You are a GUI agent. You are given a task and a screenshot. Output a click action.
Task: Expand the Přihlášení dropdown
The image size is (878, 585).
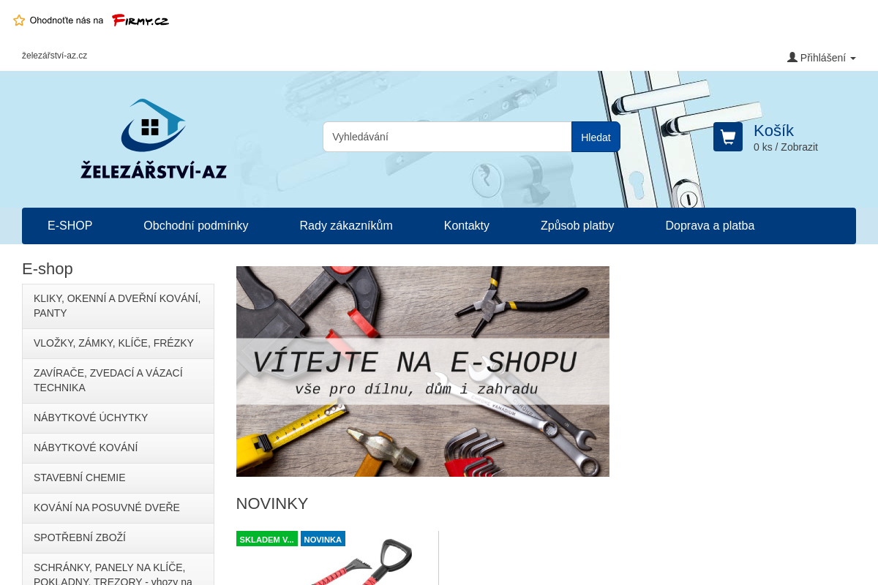click(822, 58)
